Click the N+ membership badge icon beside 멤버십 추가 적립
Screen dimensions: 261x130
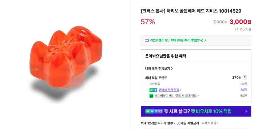(153, 90)
